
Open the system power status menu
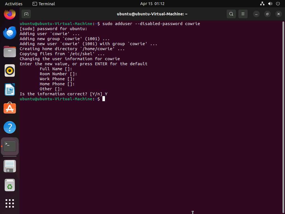(277, 4)
